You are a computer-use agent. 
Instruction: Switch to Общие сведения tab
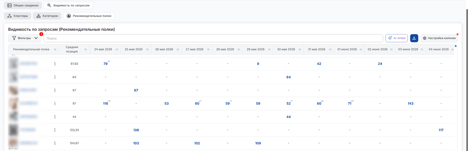23,5
